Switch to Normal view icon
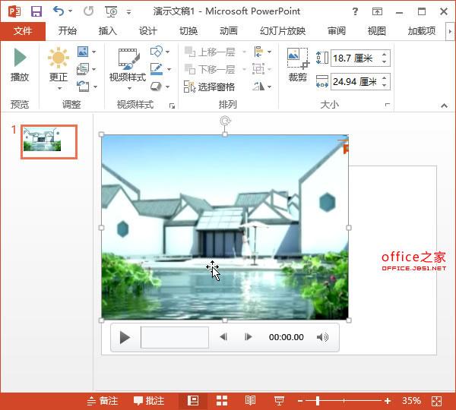Image resolution: width=456 pixels, height=410 pixels. pos(193,401)
